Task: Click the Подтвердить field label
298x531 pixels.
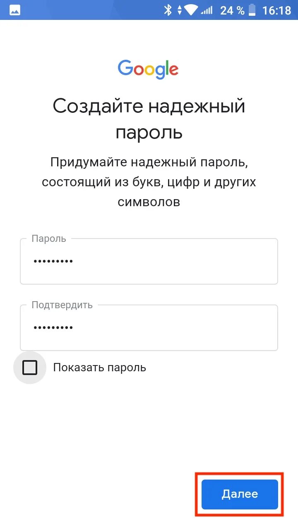Action: [62, 305]
